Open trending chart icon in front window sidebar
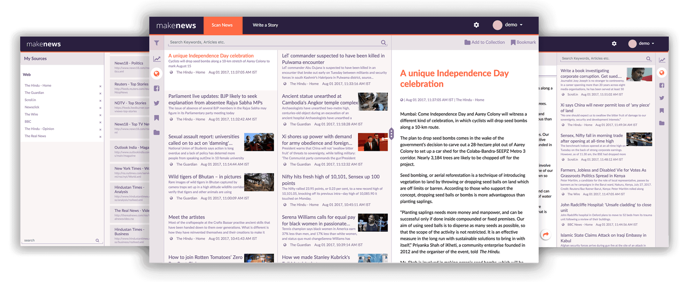This screenshot has height=282, width=689. coord(157,59)
